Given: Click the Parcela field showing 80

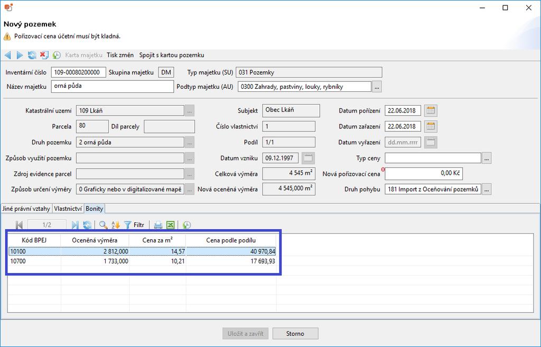Looking at the screenshot, I should tap(92, 126).
